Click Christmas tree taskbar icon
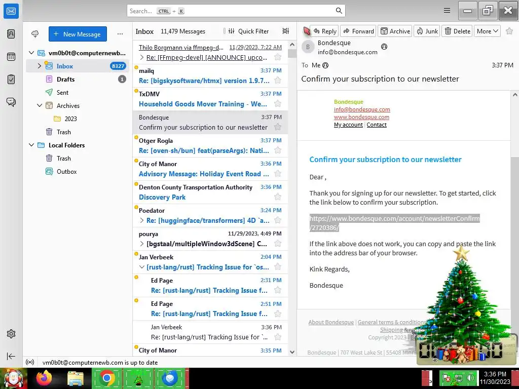This screenshot has width=519, height=389. pyautogui.click(x=138, y=378)
